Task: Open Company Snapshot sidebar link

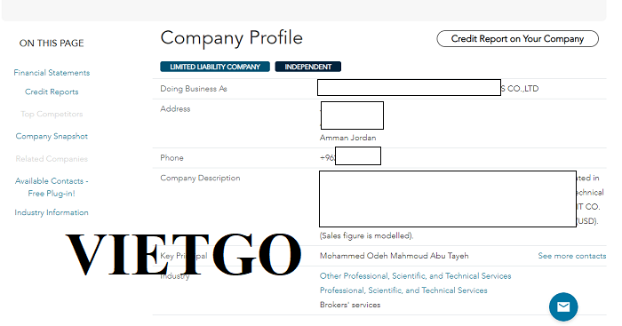Action: coord(52,136)
